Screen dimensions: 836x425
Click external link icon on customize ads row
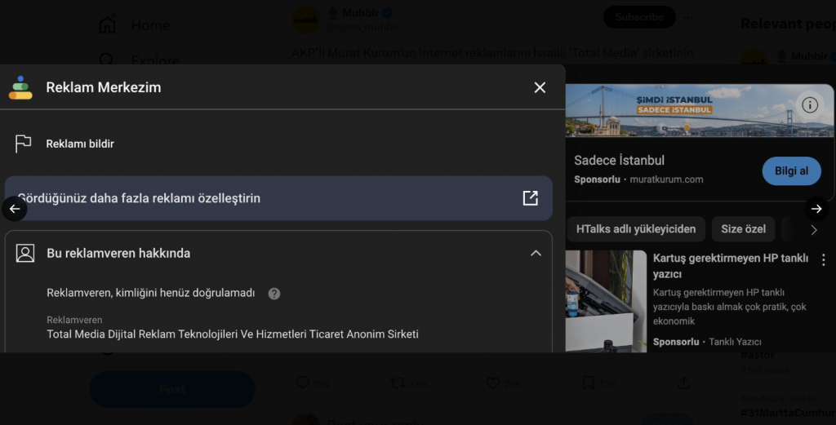click(530, 198)
